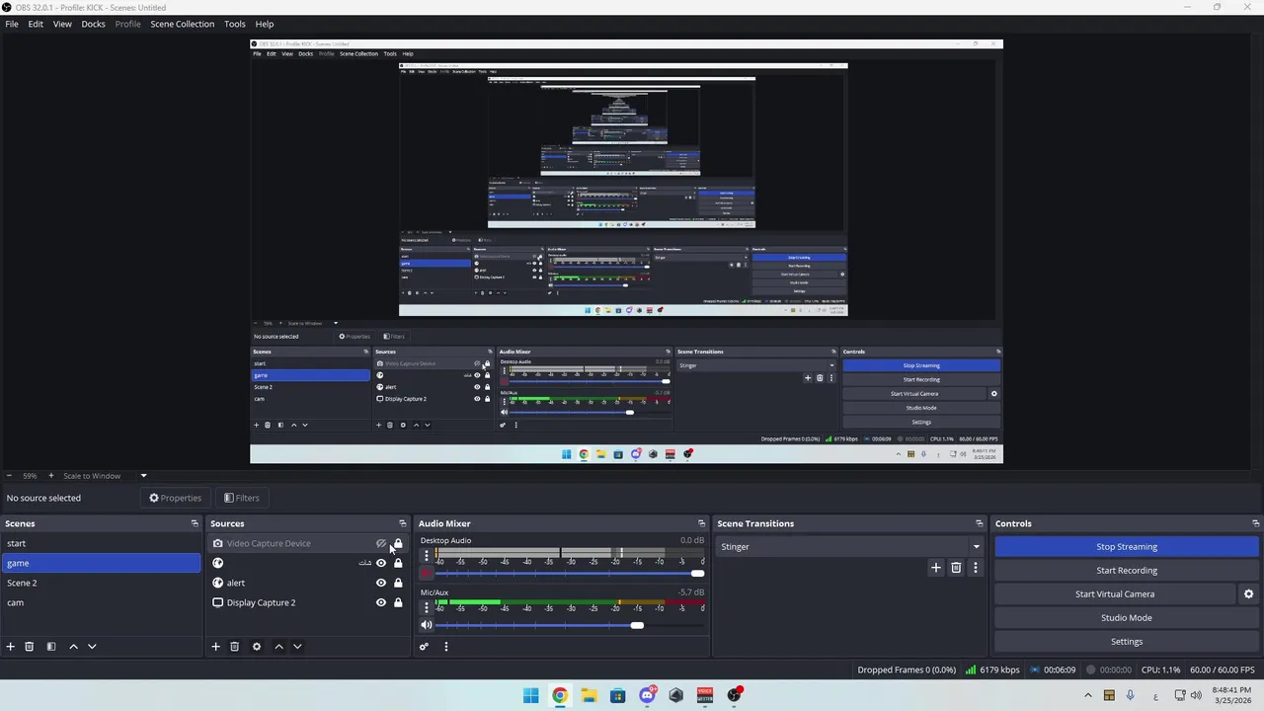Image resolution: width=1264 pixels, height=711 pixels.
Task: Unlock the Video Capture Device source
Action: pyautogui.click(x=398, y=543)
